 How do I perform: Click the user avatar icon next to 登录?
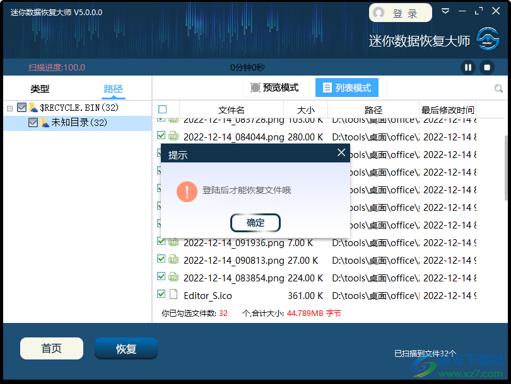(x=379, y=13)
